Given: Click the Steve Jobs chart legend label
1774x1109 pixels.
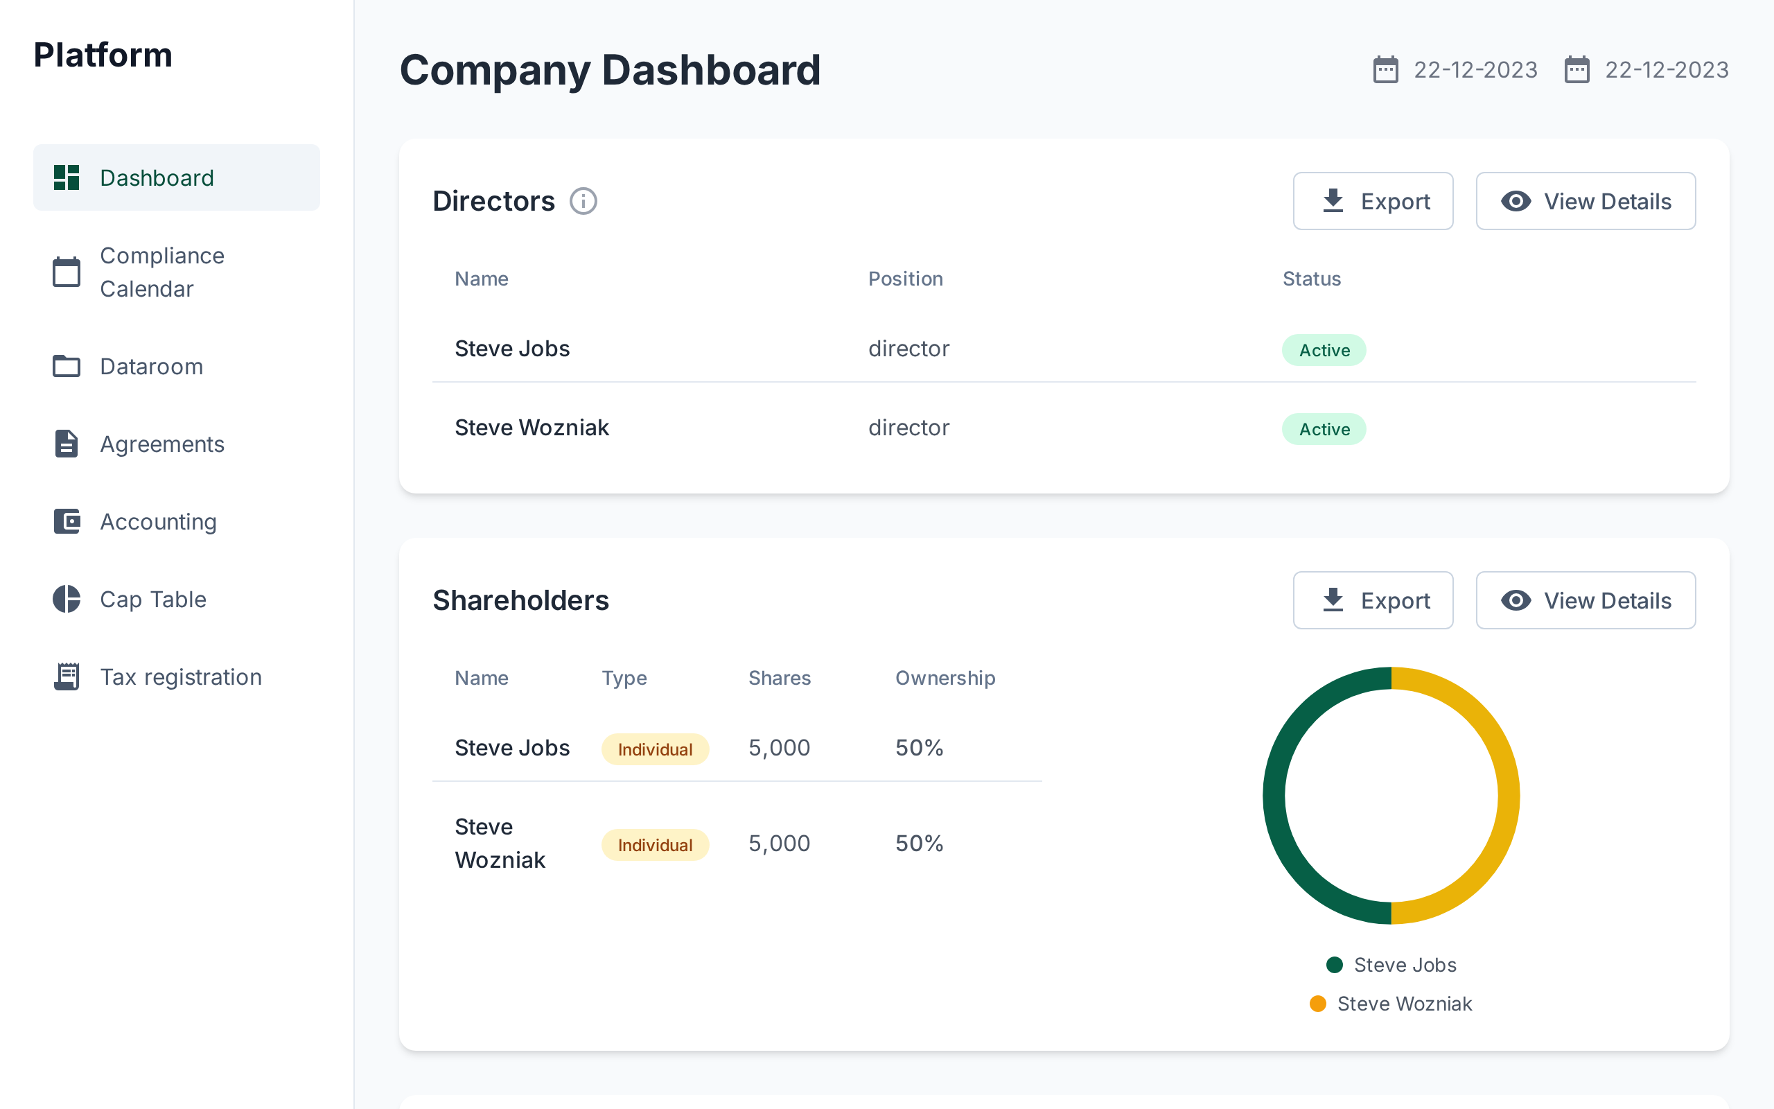Looking at the screenshot, I should click(1405, 965).
